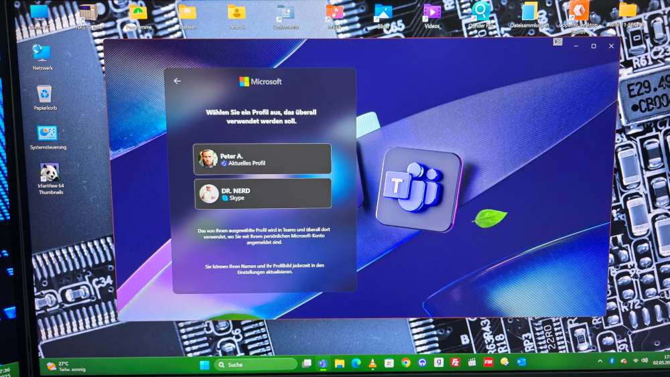Image resolution: width=670 pixels, height=377 pixels.
Task: Open FileZilla from the taskbar
Action: 455,362
